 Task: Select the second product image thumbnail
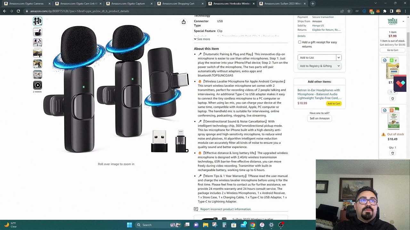[37, 32]
